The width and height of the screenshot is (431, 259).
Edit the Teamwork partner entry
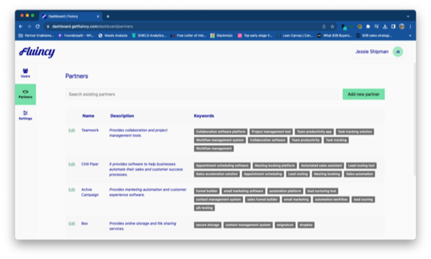pos(72,130)
